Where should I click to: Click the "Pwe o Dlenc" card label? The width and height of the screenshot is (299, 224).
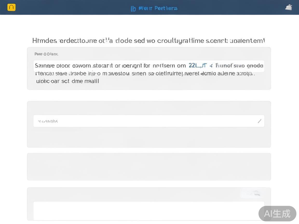coord(46,54)
